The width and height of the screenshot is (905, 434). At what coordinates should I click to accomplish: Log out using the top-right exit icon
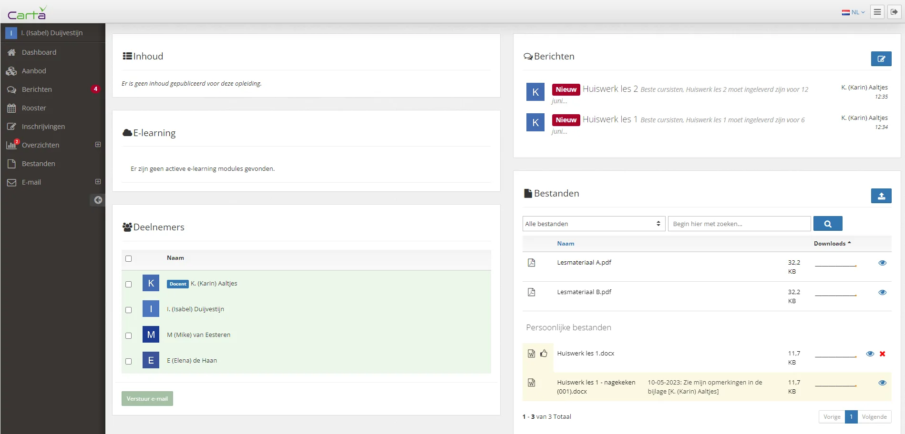point(894,12)
